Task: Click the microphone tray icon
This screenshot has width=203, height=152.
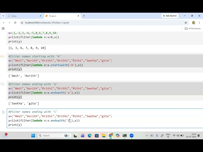Action: 157,136
